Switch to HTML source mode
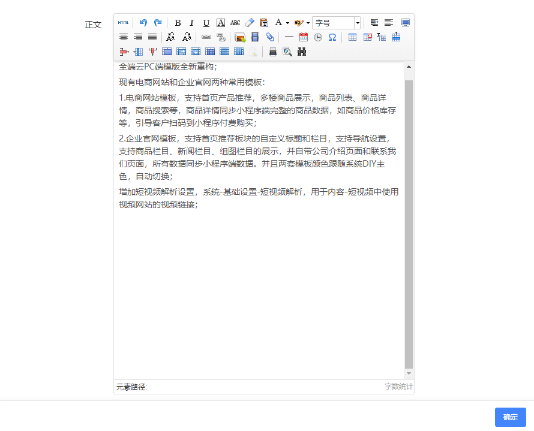Viewport: 534px width, 431px height. pyautogui.click(x=123, y=23)
